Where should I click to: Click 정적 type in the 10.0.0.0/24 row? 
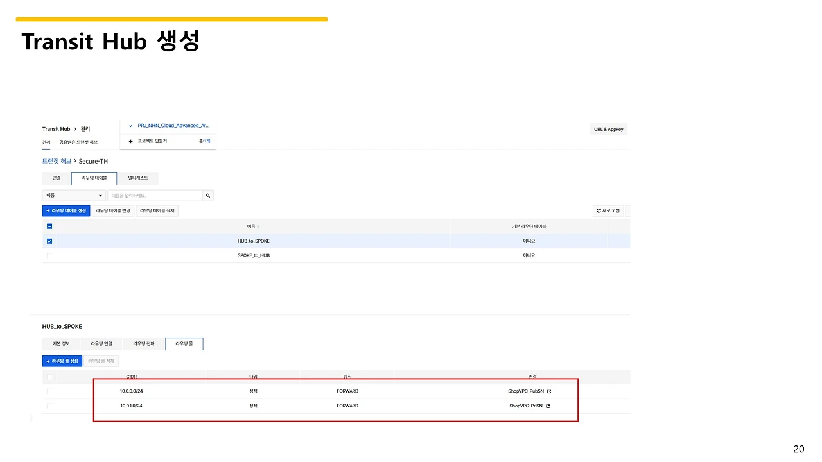pyautogui.click(x=253, y=391)
